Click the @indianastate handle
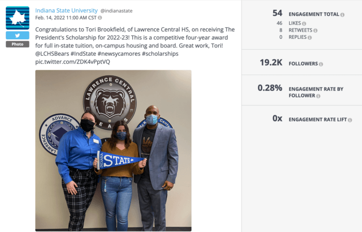 116,11
